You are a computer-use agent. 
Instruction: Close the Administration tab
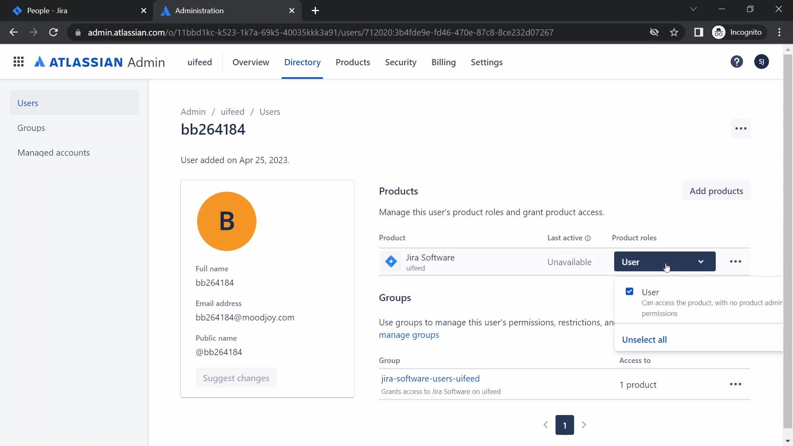tap(292, 11)
